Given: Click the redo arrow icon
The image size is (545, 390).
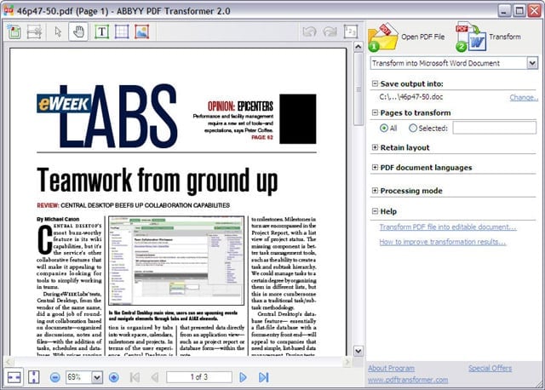Looking at the screenshot, I should coord(330,32).
